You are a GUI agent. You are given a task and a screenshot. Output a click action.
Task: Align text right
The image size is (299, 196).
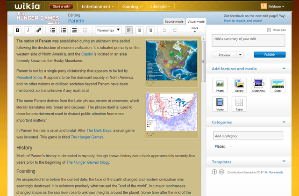(x=150, y=30)
